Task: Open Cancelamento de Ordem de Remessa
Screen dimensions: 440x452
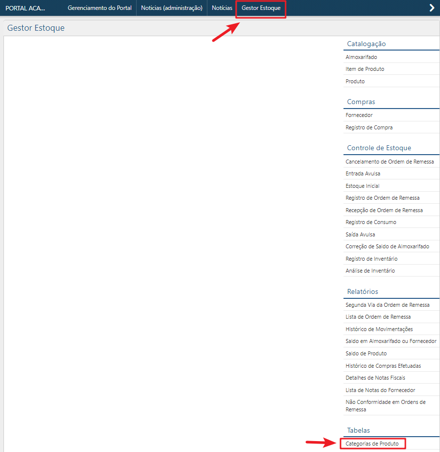Action: (390, 162)
